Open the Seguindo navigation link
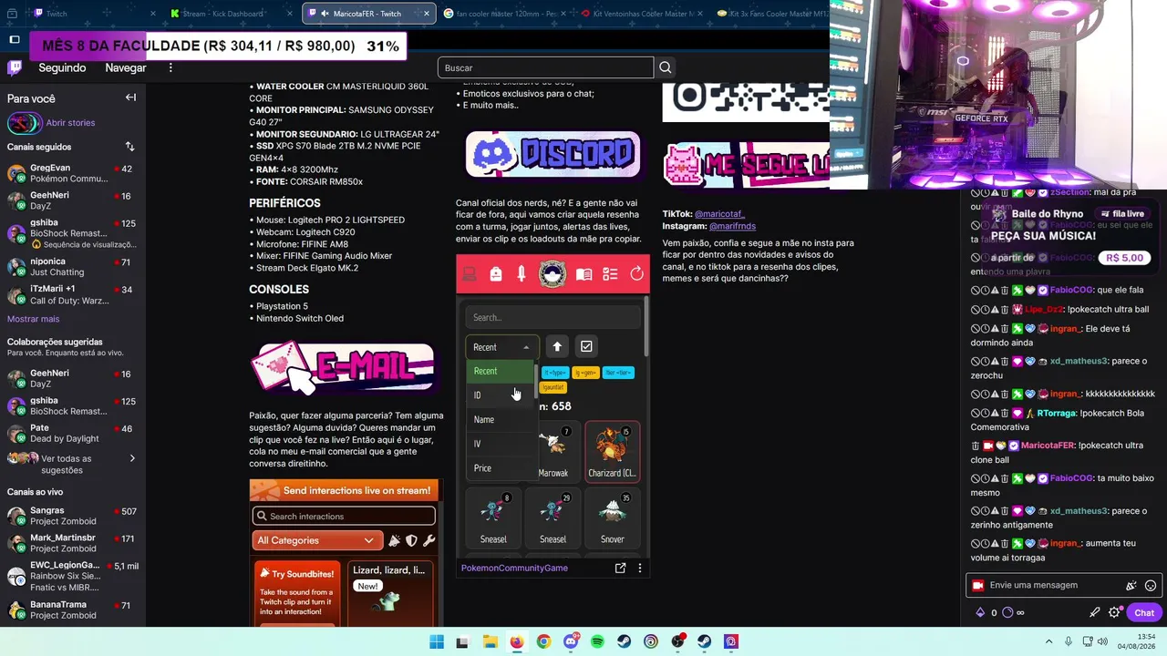Image resolution: width=1167 pixels, height=656 pixels. [x=62, y=67]
